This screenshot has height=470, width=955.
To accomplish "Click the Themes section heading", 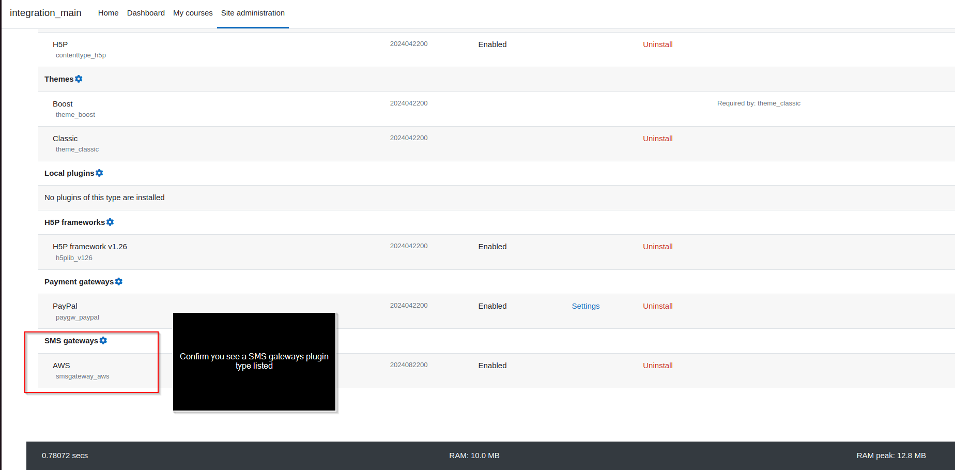I will 59,79.
